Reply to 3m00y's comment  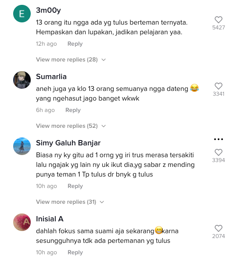tap(75, 44)
